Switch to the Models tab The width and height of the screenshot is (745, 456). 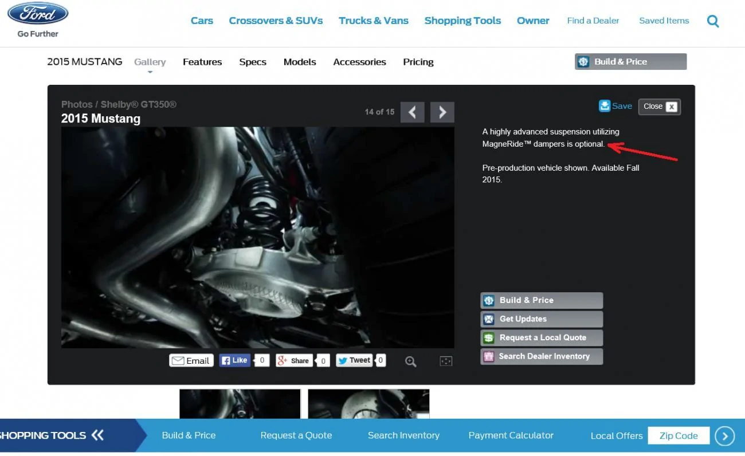[300, 62]
